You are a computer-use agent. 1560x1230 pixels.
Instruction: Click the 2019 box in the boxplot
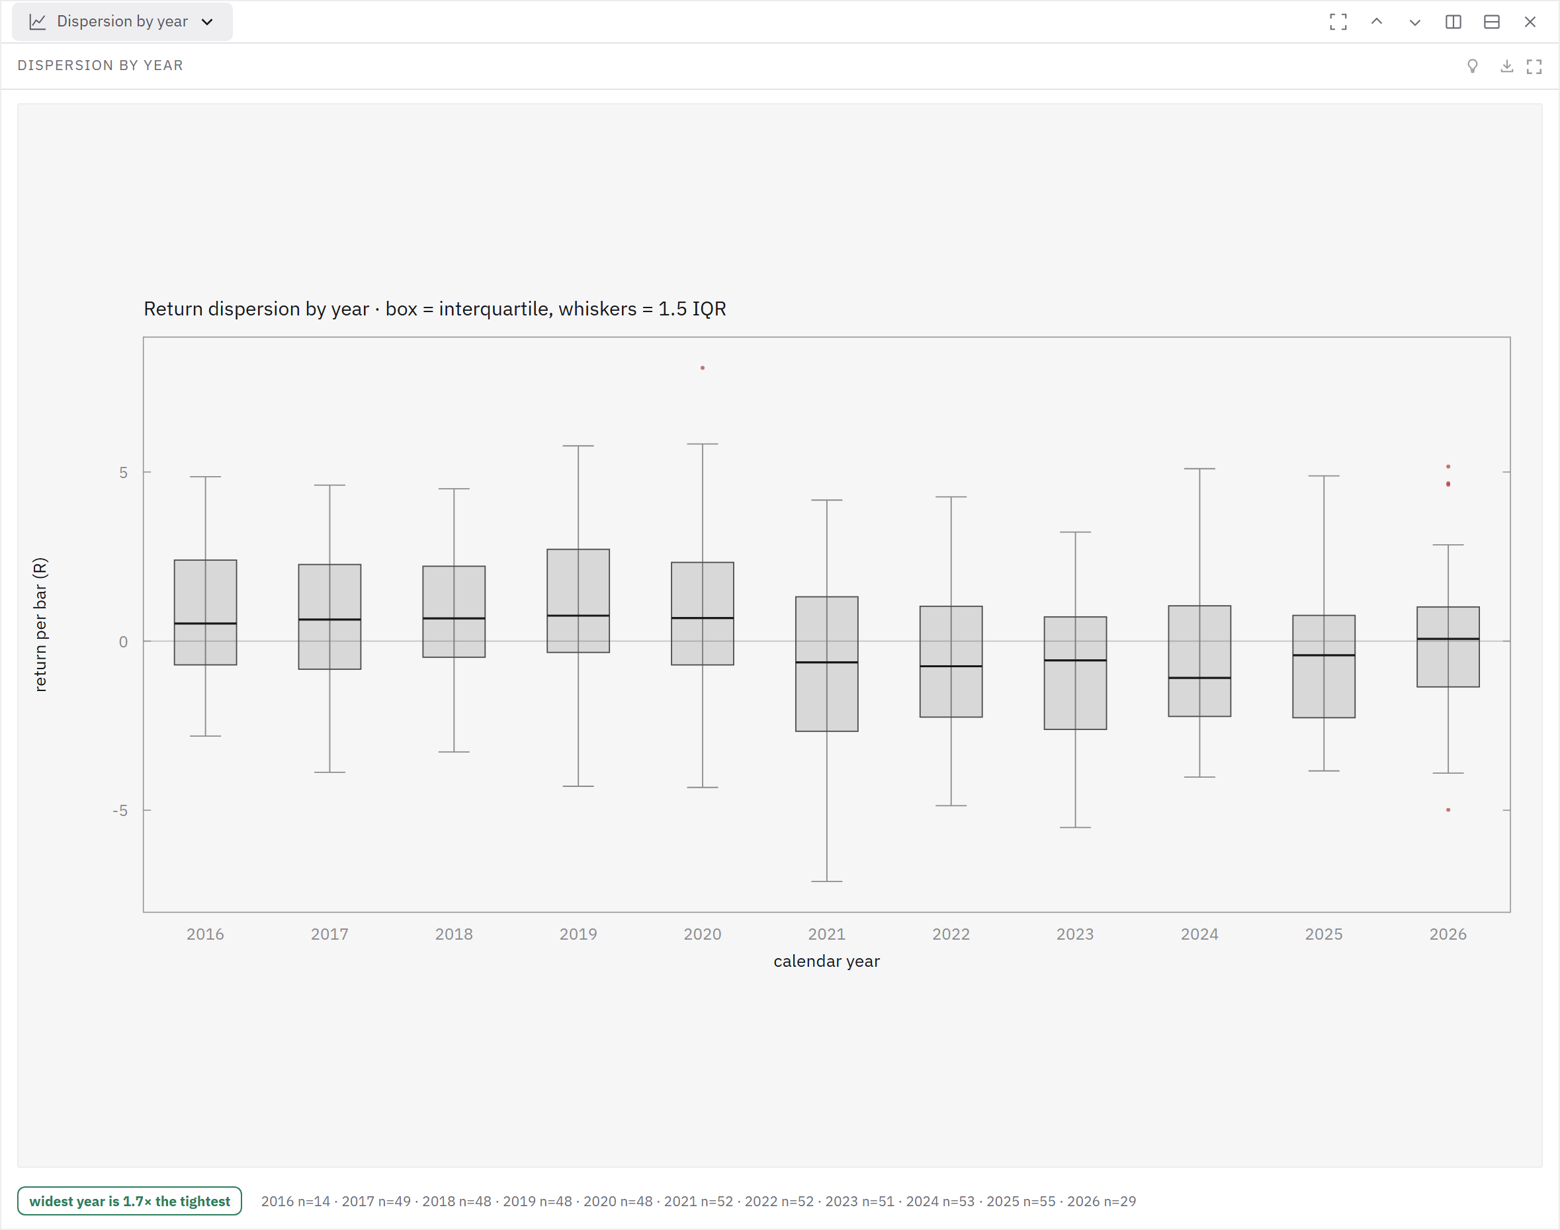pyautogui.click(x=578, y=600)
